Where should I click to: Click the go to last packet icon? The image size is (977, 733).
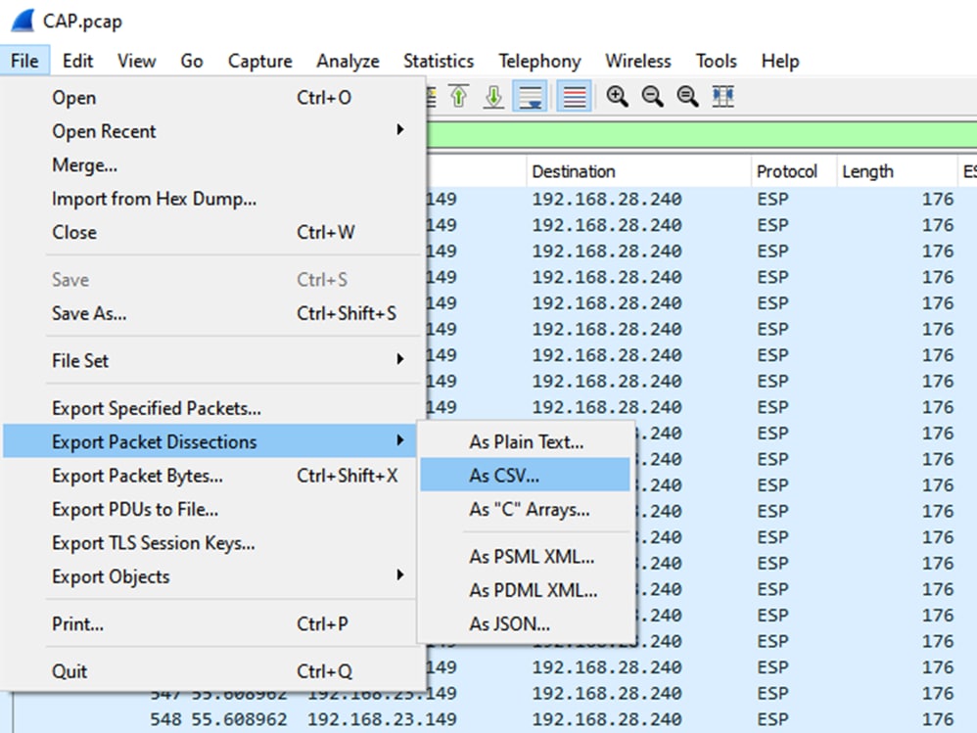(x=494, y=97)
